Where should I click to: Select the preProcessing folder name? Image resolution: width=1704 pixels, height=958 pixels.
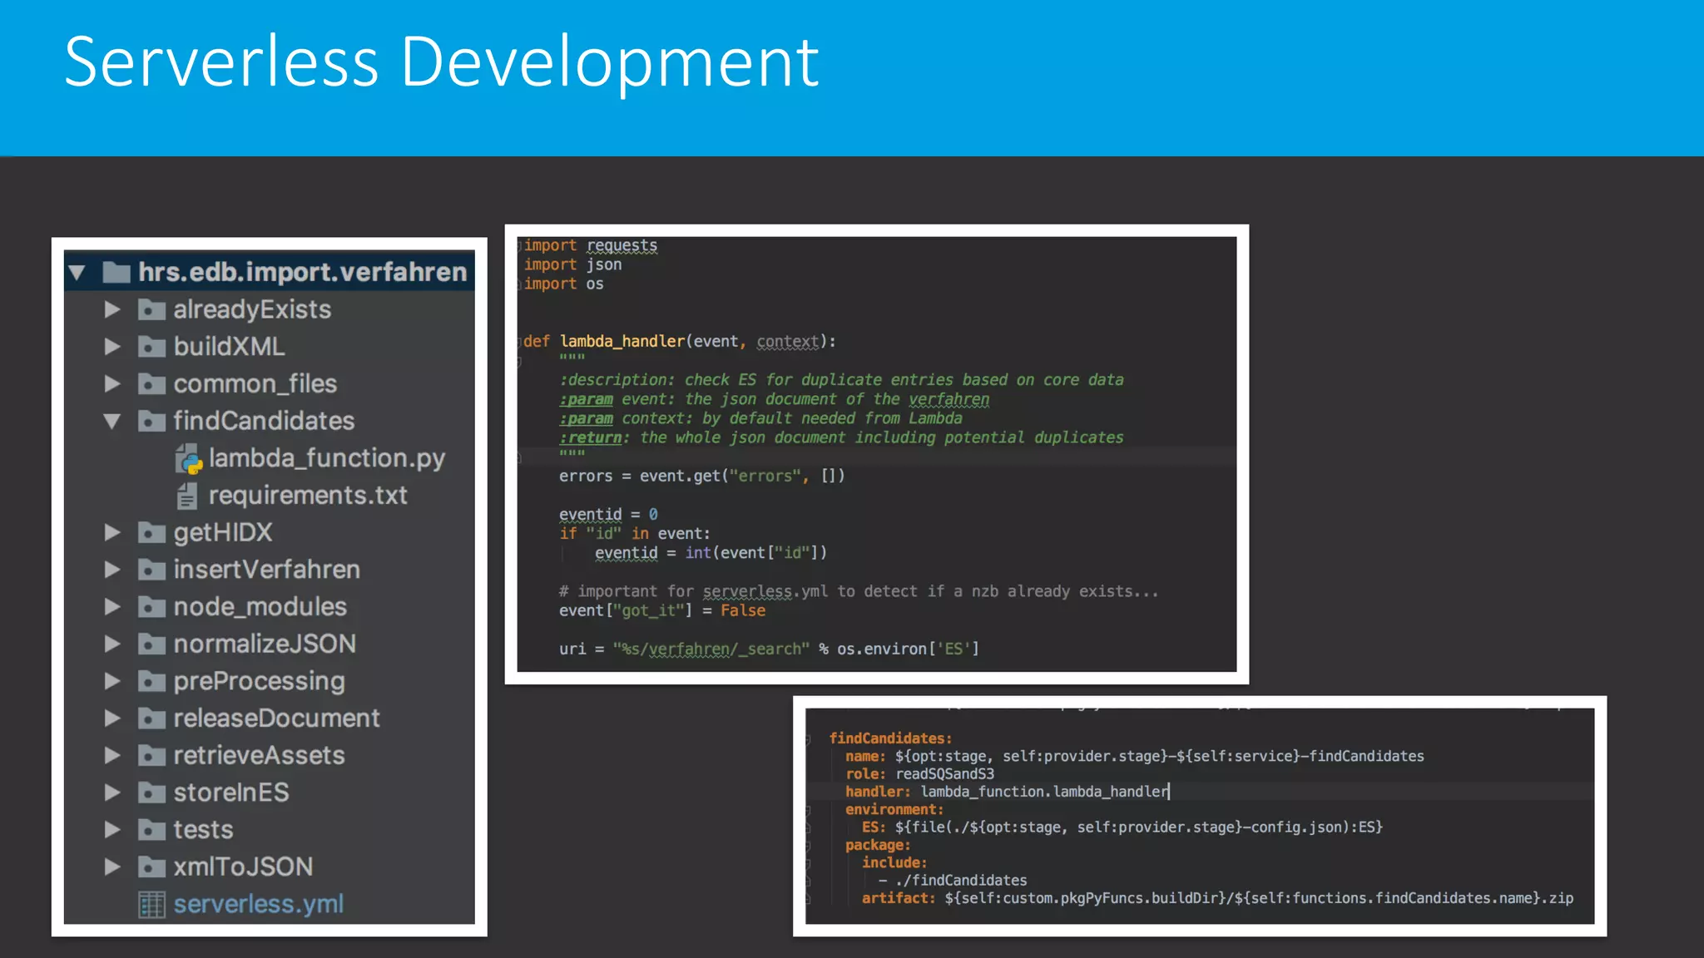[x=260, y=681]
